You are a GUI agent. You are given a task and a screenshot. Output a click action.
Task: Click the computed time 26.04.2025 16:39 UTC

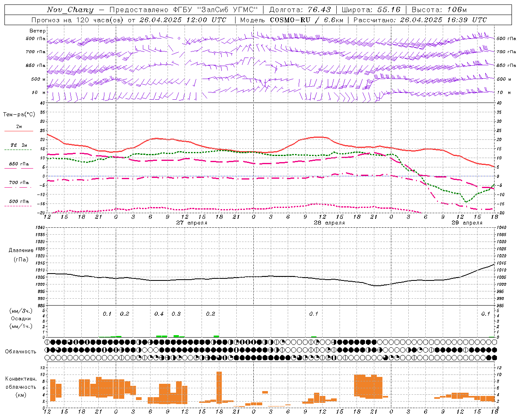pyautogui.click(x=443, y=20)
